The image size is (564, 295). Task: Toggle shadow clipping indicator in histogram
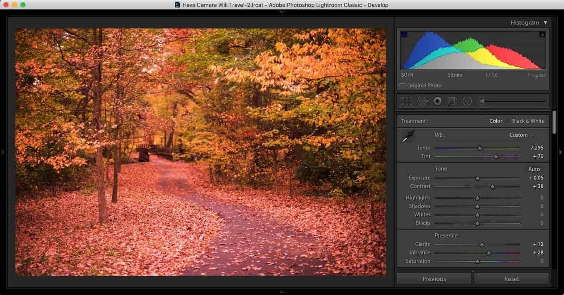click(x=404, y=35)
